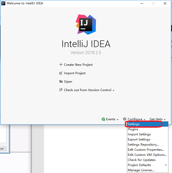172x173 pixels.
Task: Open Project Defaults submenu
Action: [148, 165]
